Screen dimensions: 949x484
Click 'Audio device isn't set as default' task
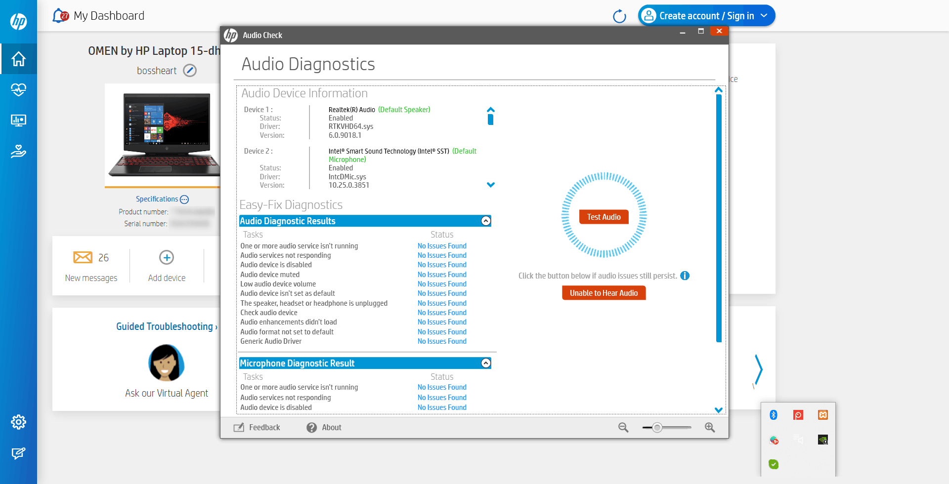click(288, 293)
